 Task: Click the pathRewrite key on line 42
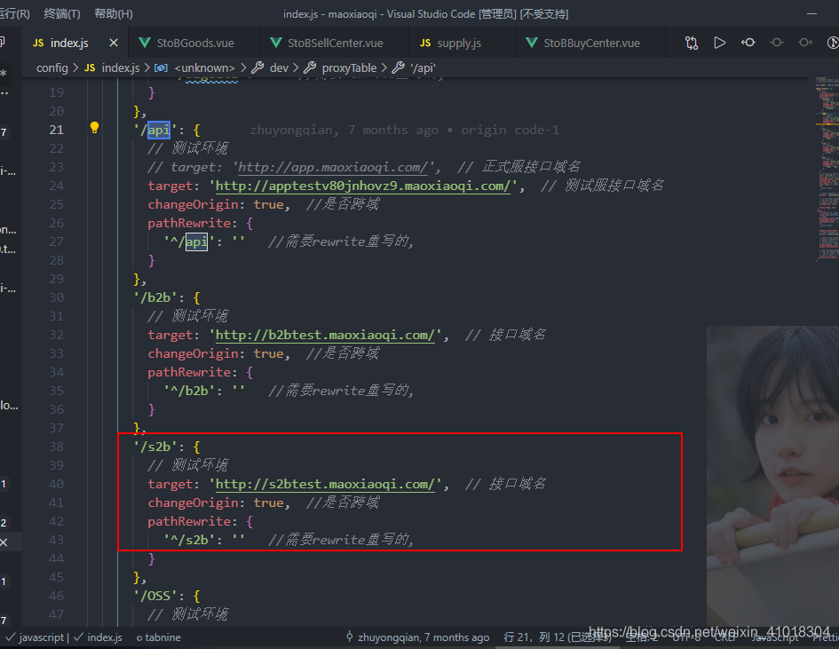pos(189,521)
